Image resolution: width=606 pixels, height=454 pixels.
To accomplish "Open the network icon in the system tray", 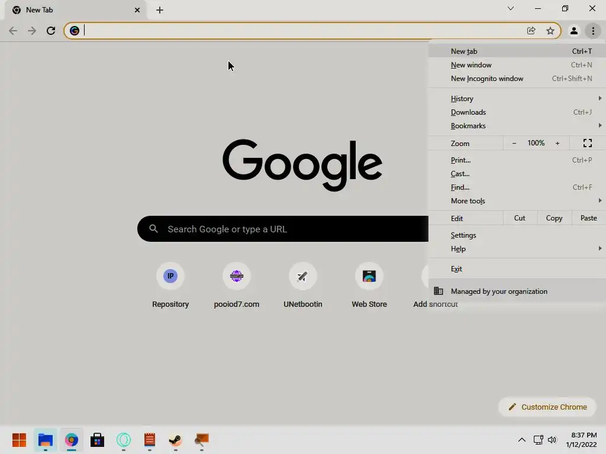I will 539,440.
